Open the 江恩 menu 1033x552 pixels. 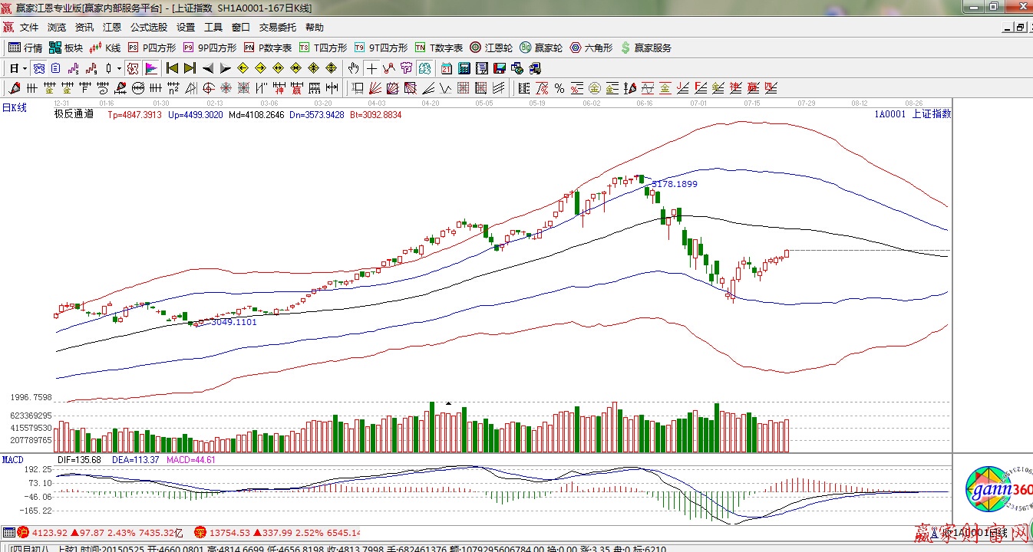[x=112, y=28]
